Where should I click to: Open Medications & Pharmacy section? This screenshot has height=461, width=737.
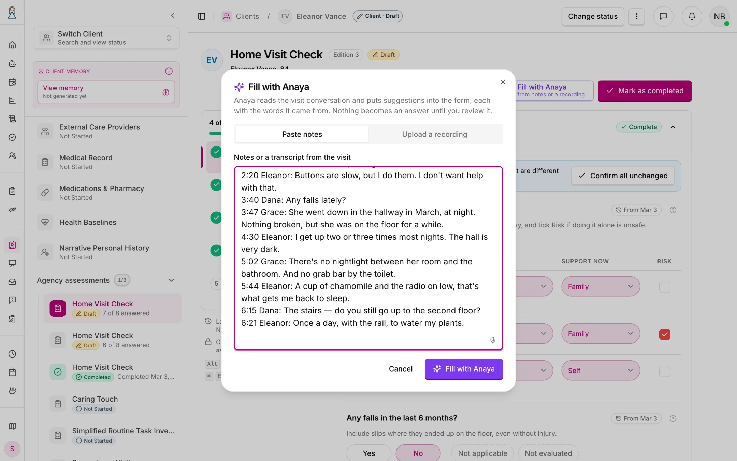[106, 193]
